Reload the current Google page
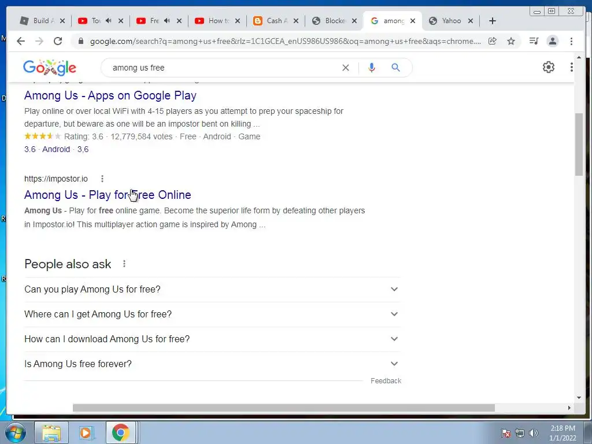592x444 pixels. tap(58, 41)
